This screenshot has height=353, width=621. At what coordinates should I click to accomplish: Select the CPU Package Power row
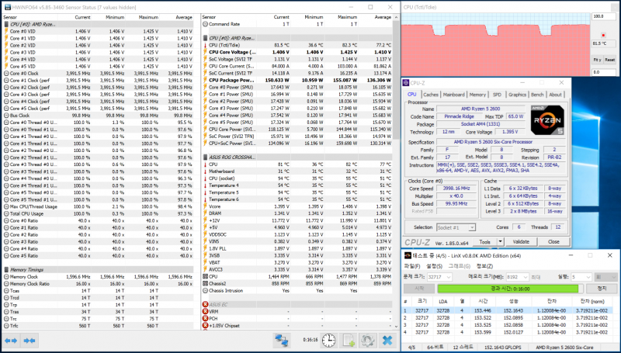pos(297,81)
